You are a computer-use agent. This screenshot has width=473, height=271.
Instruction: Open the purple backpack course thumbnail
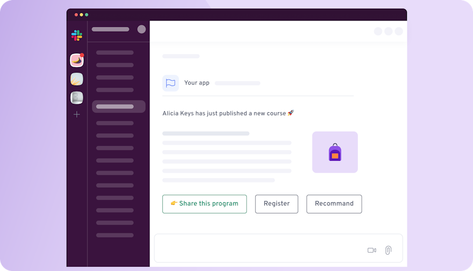pyautogui.click(x=335, y=152)
